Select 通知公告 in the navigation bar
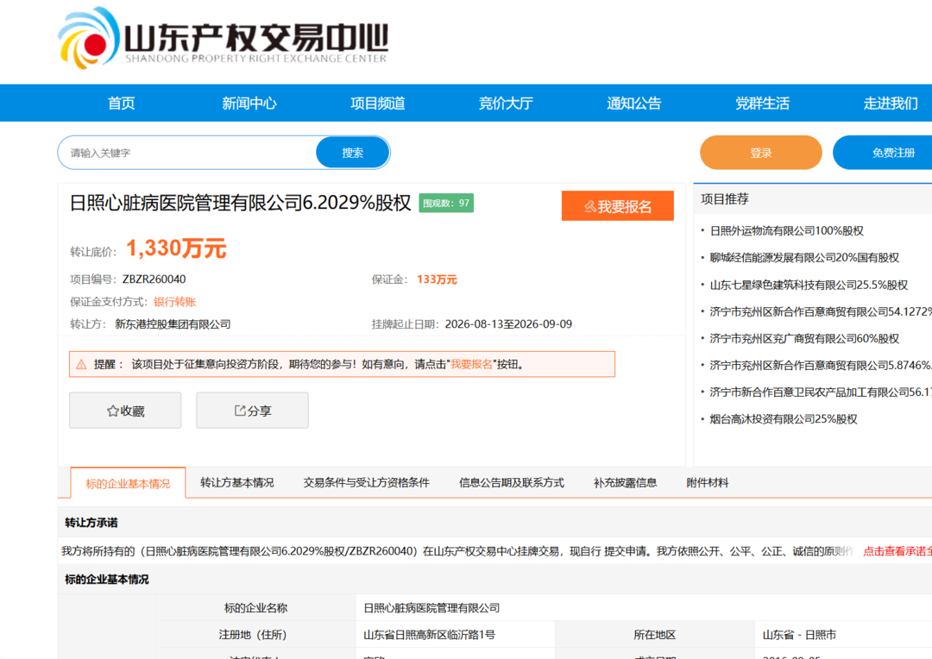Screen dimensions: 932x659 [634, 104]
